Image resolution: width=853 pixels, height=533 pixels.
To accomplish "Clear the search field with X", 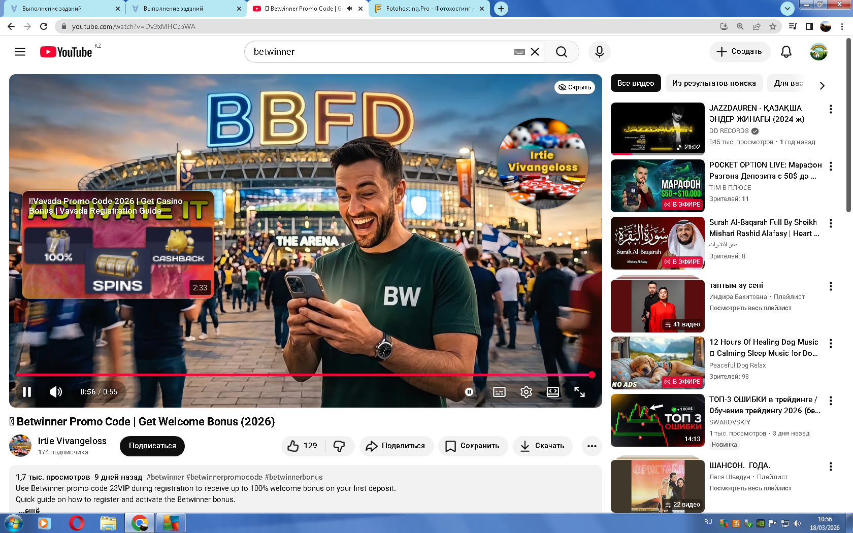I will click(535, 52).
